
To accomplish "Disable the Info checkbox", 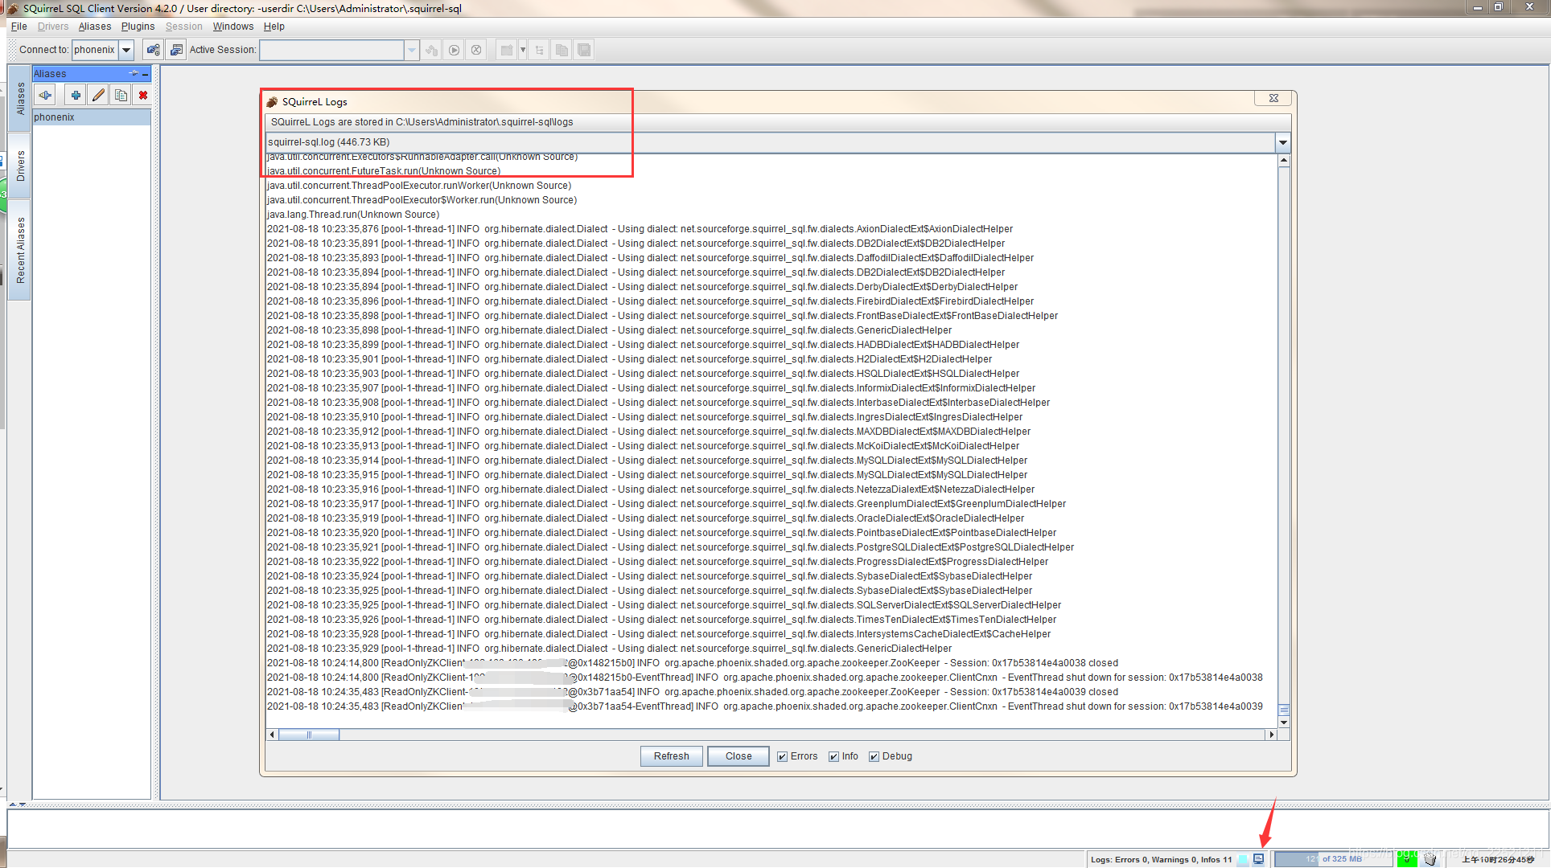I will 833,756.
